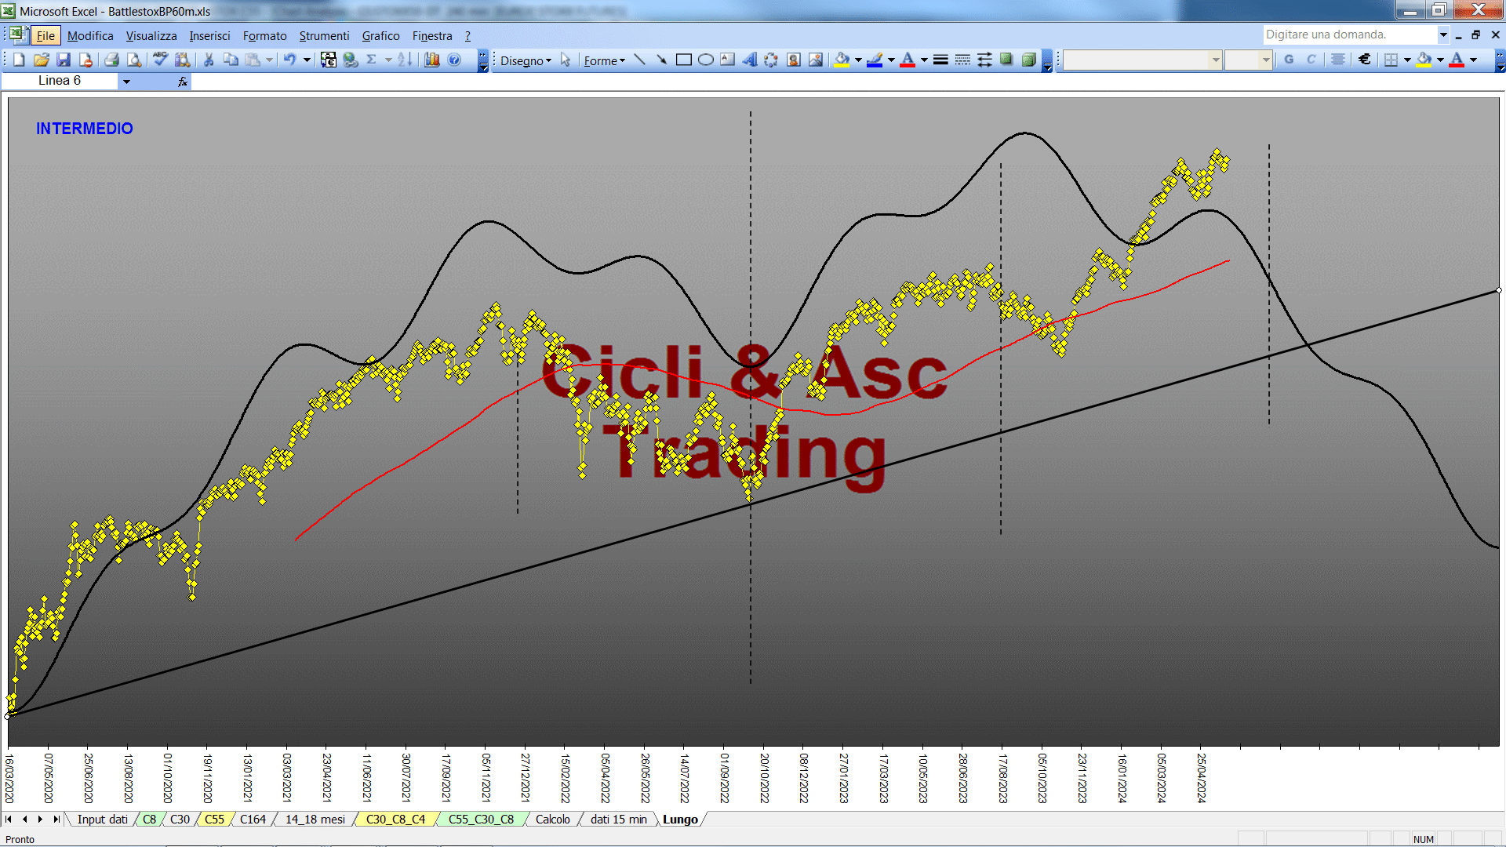Click the Digitare una domanda help field

tap(1349, 35)
